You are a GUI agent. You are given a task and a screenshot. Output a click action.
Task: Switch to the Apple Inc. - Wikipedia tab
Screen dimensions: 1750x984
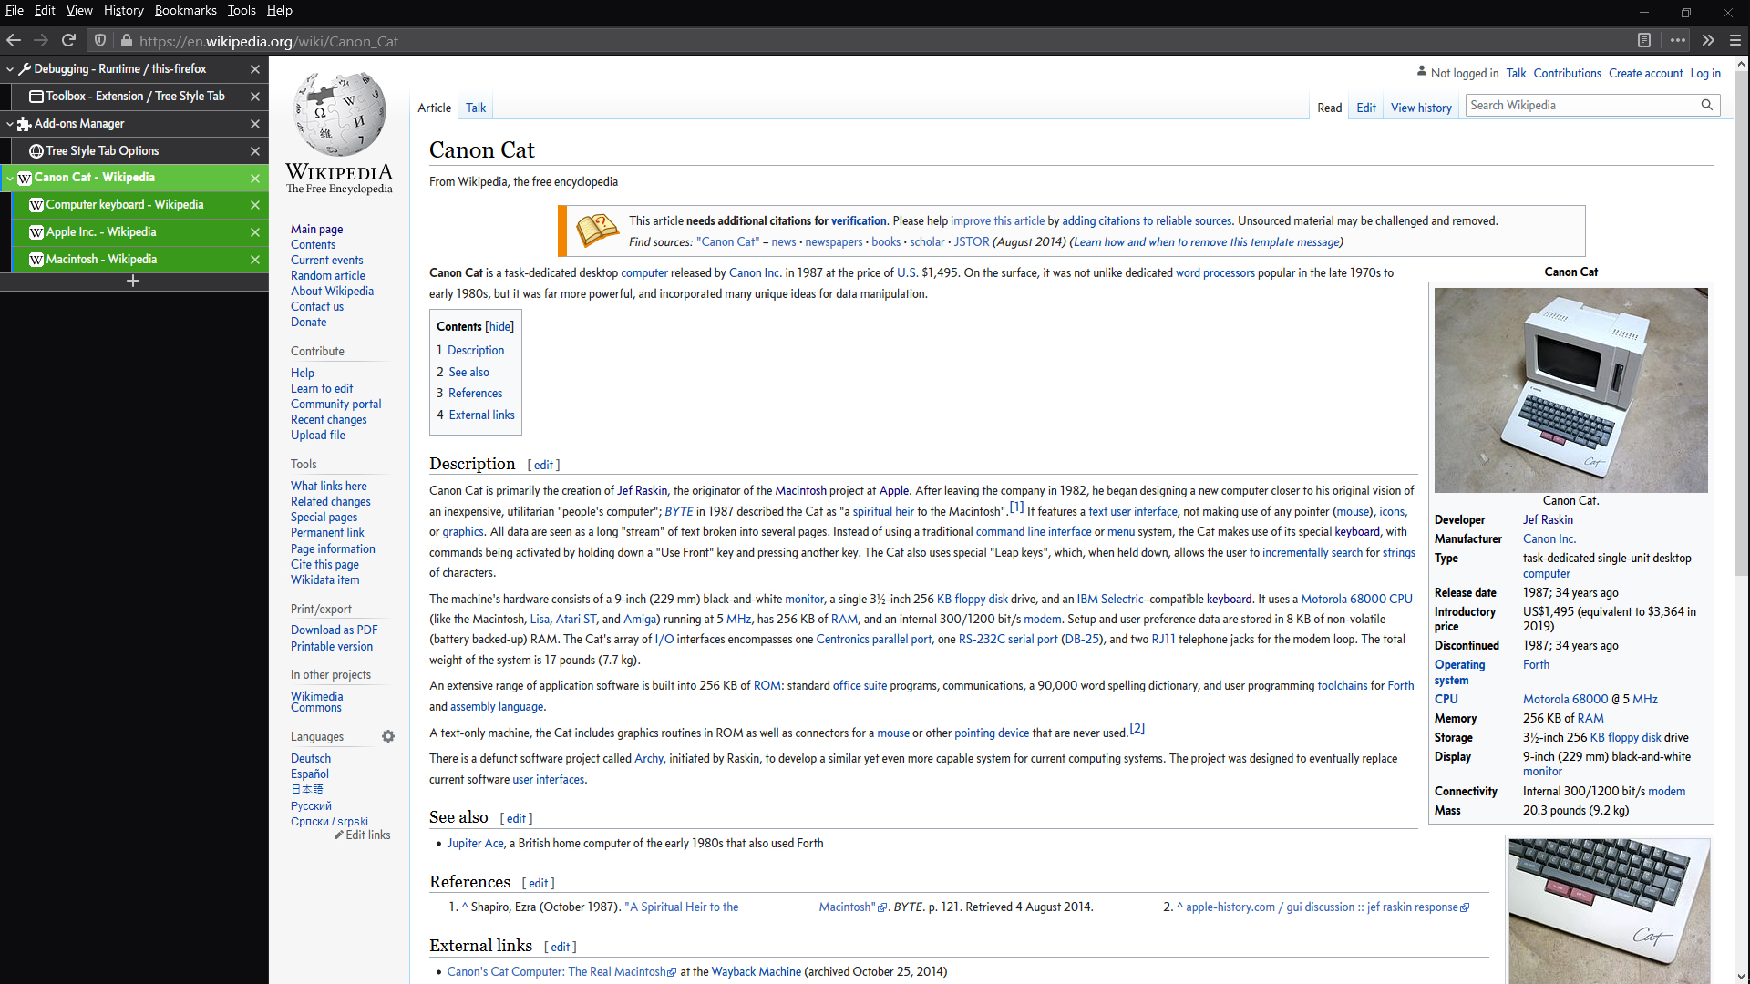pyautogui.click(x=101, y=232)
